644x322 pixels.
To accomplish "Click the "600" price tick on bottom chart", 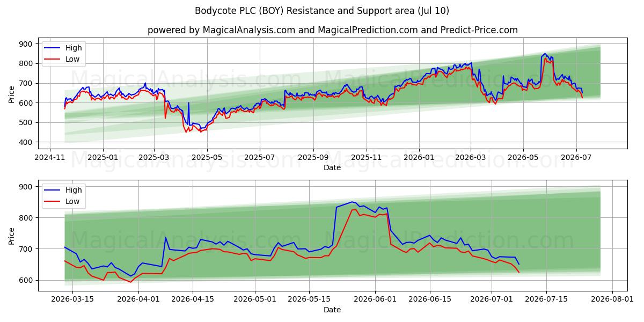I will click(x=26, y=280).
